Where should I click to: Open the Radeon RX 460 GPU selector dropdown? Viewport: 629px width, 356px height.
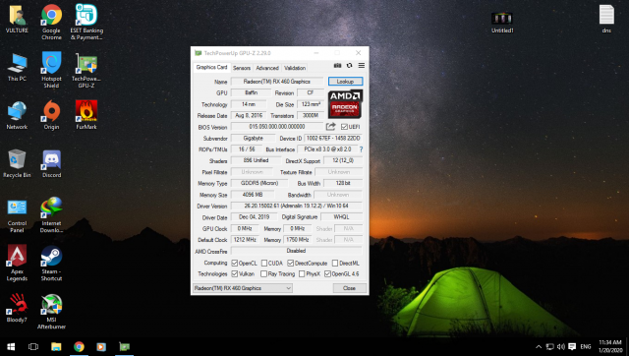(x=243, y=288)
